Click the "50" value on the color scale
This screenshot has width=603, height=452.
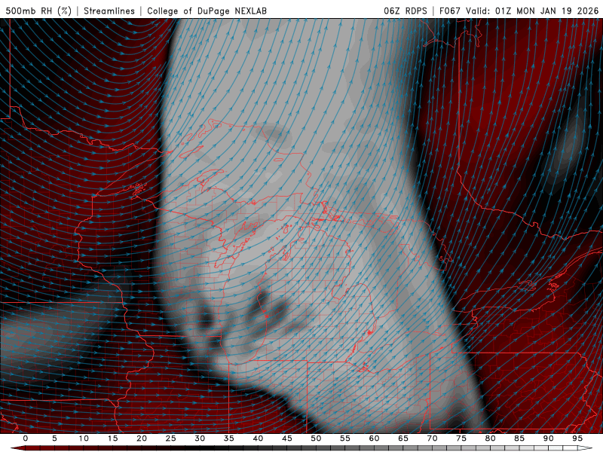pyautogui.click(x=316, y=438)
